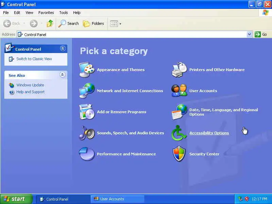This screenshot has height=204, width=272.
Task: Open the Appearance and Themes category link
Action: 121,70
